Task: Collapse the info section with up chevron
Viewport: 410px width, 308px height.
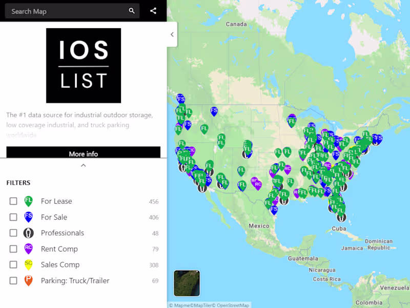Action: pos(84,165)
